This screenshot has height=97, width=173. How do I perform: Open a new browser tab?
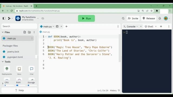click(36, 6)
